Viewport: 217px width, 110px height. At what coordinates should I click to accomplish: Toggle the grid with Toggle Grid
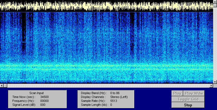[188, 99]
